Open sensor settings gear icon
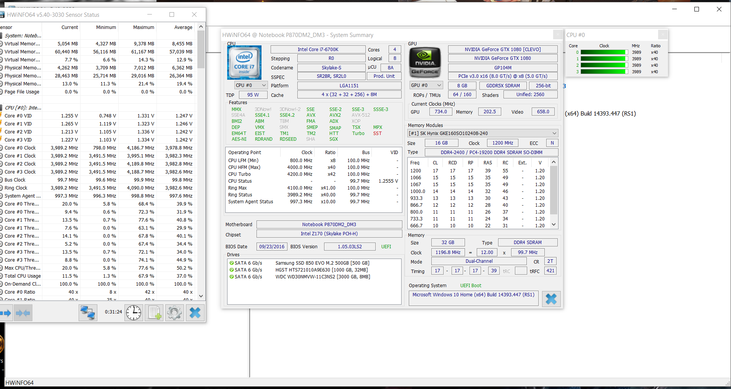Screen dimensions: 731x389 (174, 313)
